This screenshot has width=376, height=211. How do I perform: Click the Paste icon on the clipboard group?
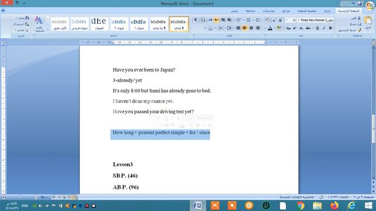tap(368, 21)
